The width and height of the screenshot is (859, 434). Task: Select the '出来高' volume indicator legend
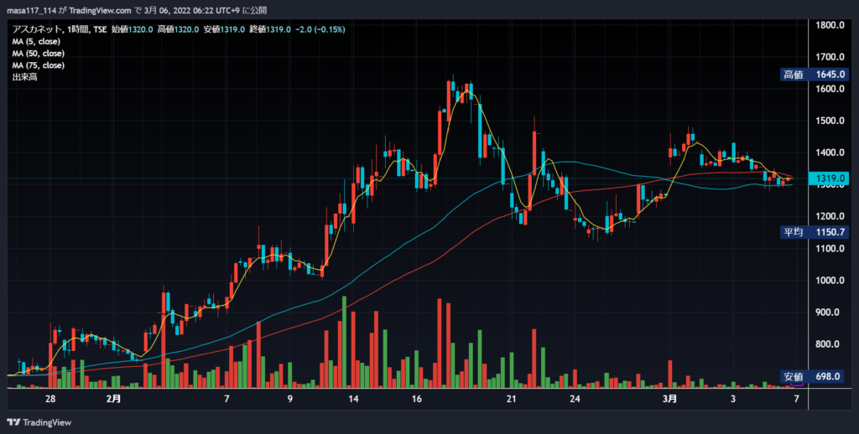(x=24, y=77)
